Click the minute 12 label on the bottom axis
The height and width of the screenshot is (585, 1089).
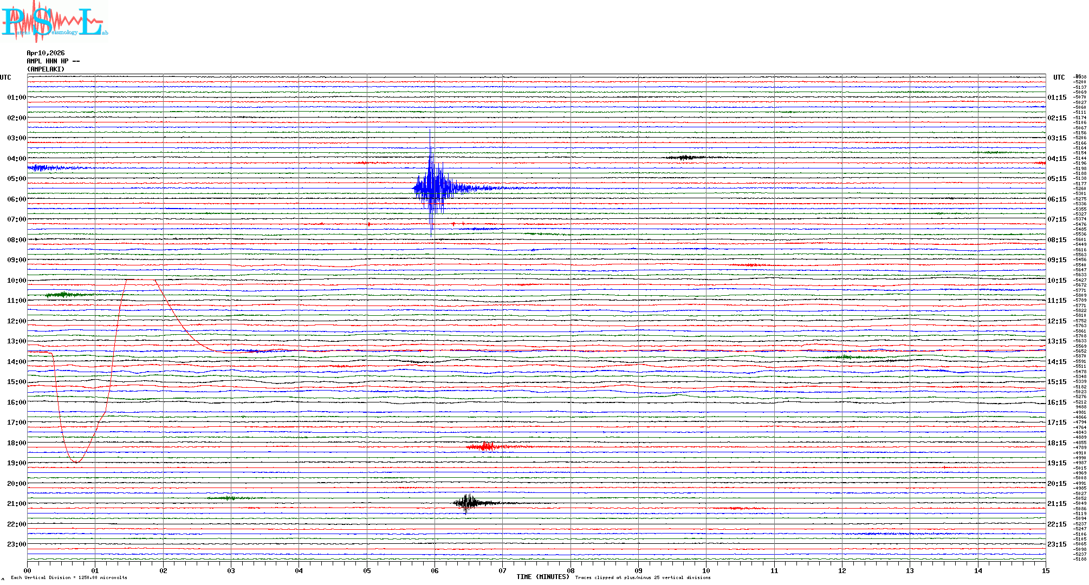[842, 570]
